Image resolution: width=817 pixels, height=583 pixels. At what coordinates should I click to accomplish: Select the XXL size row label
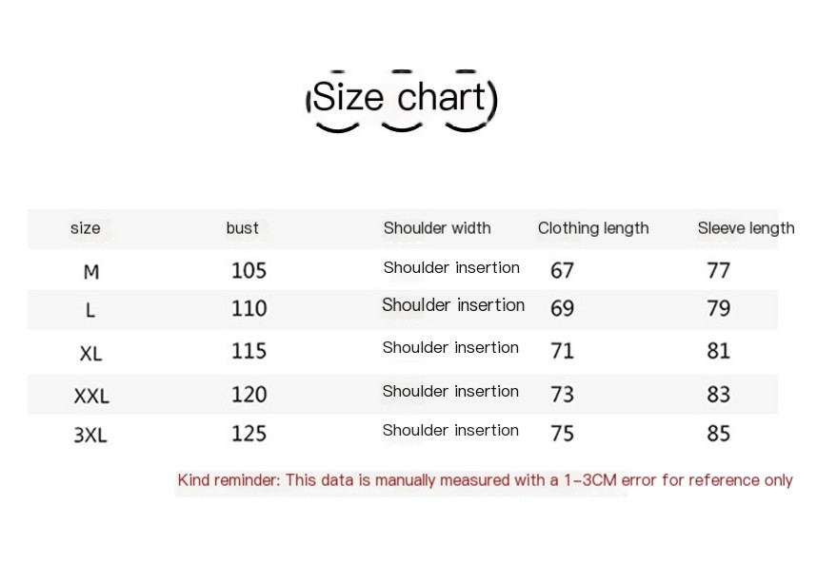pos(91,396)
